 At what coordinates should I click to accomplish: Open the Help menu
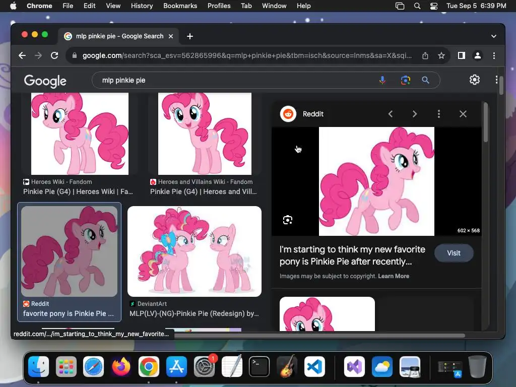click(x=303, y=6)
